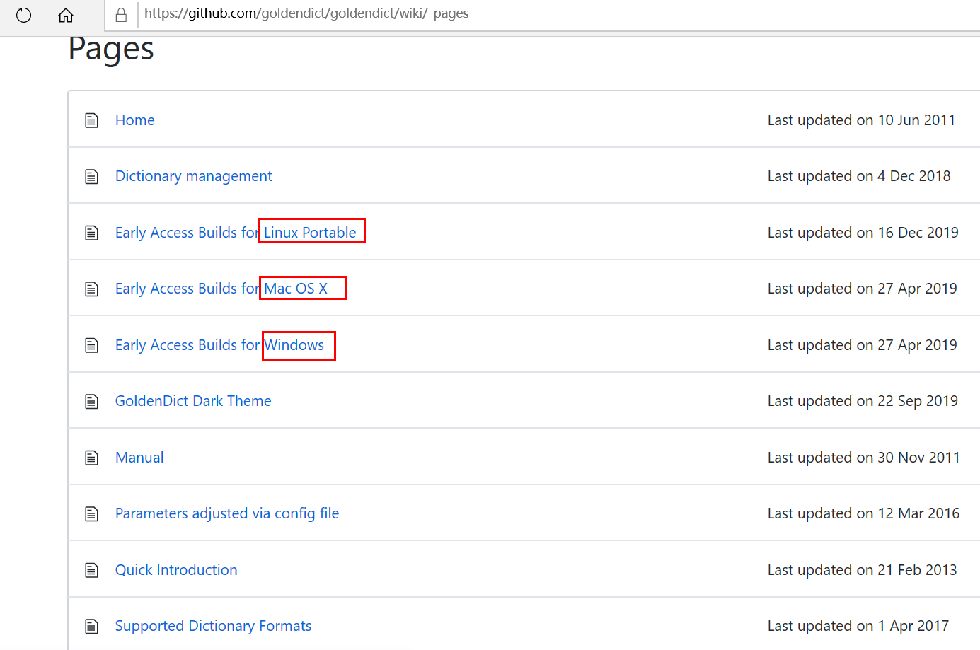
Task: Open the Quick Introduction page
Action: [x=176, y=570]
